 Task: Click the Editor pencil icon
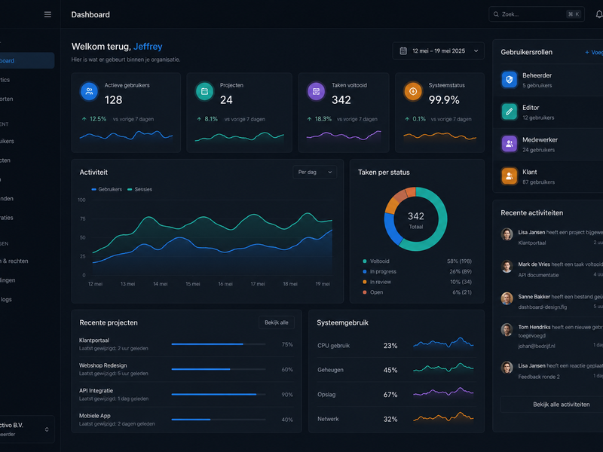pos(510,111)
